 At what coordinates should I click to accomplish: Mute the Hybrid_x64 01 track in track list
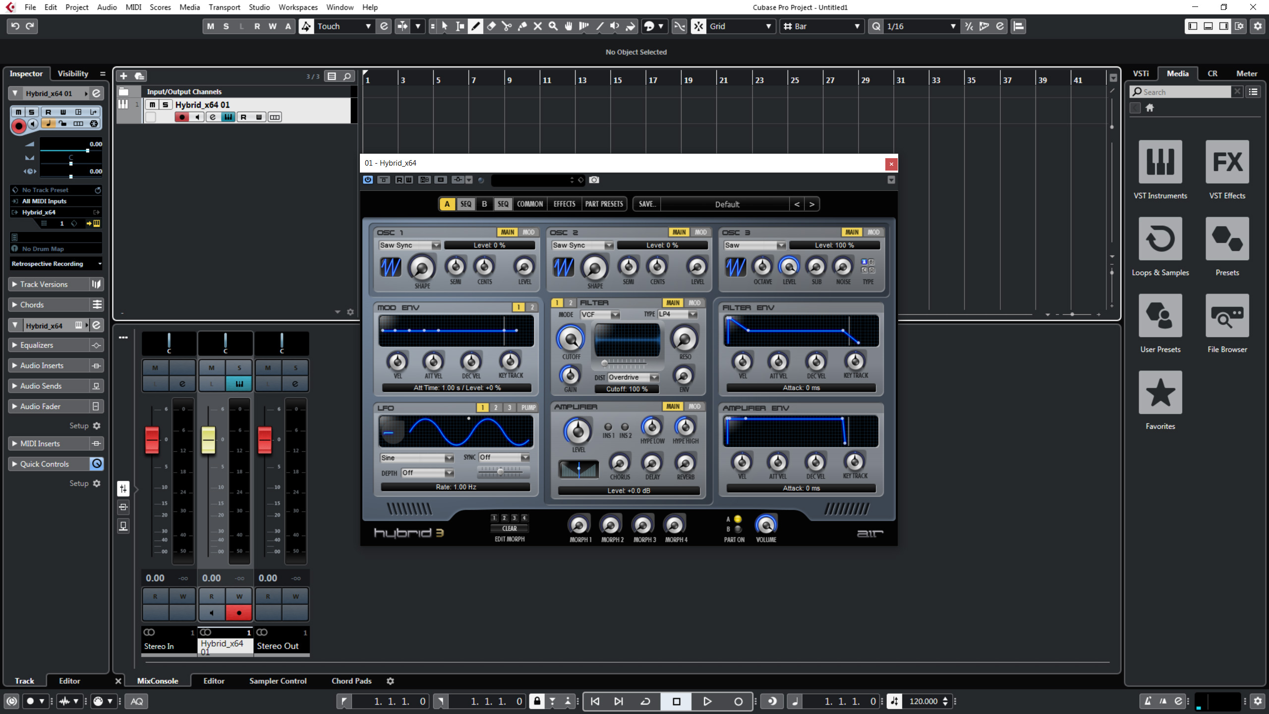(152, 105)
